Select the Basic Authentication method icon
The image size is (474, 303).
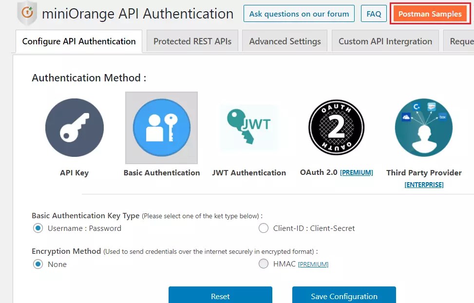click(161, 127)
